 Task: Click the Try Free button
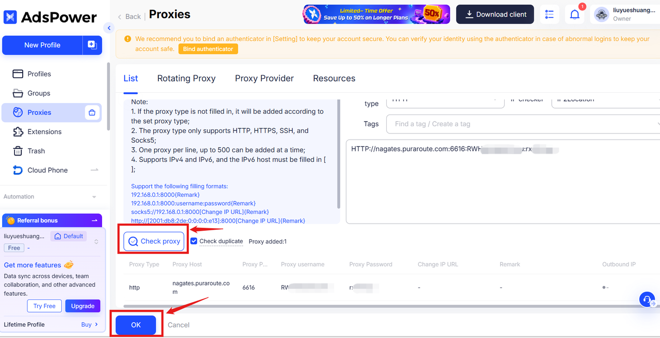coord(44,306)
